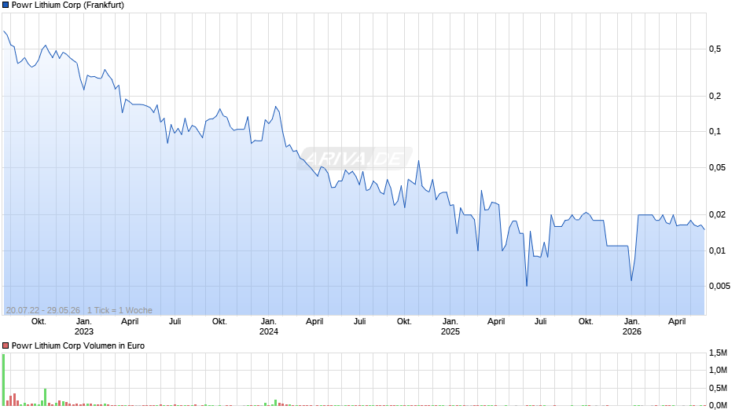The height and width of the screenshot is (413, 739).
Task: Click the tall green volume bar at the chart start
Action: coord(4,379)
